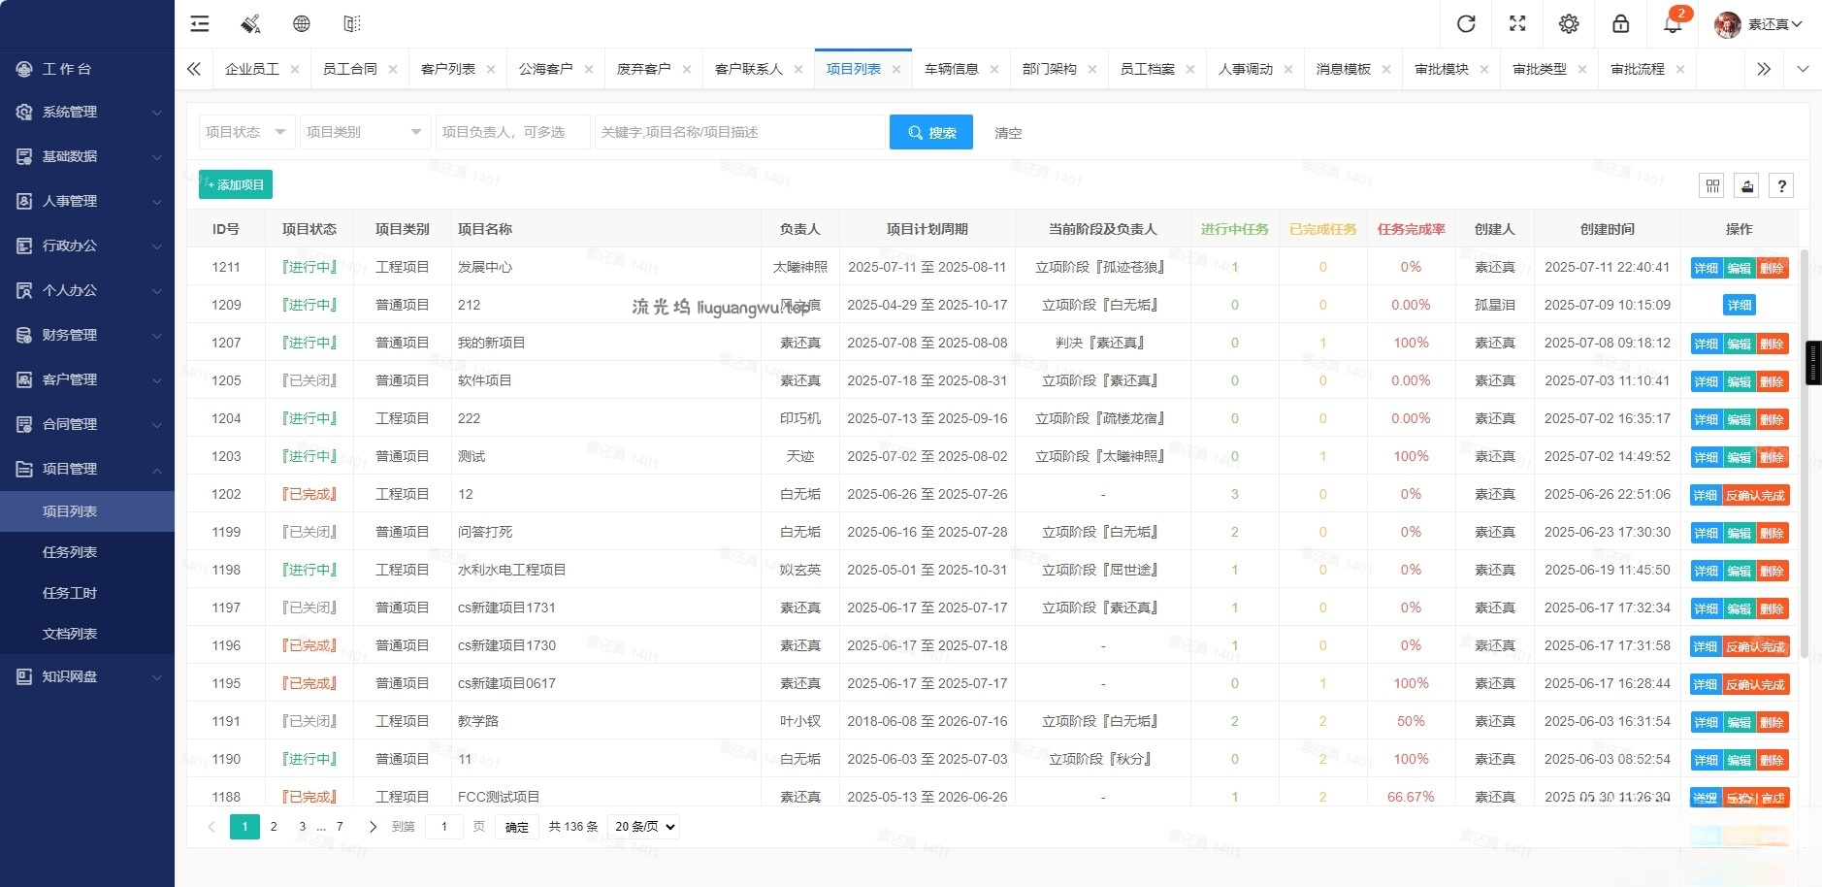
Task: Collapse the left sidebar menu
Action: coord(200,23)
